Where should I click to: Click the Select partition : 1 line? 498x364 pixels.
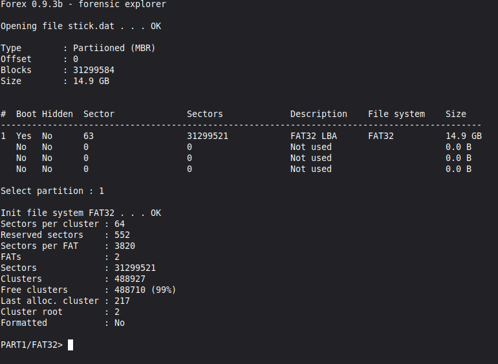52,191
